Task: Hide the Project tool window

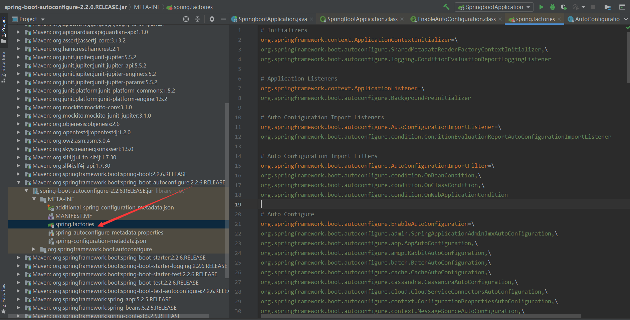Action: [x=223, y=19]
